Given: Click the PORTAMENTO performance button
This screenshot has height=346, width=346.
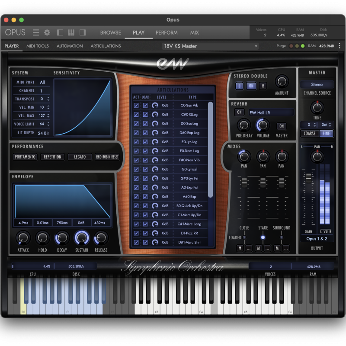Looking at the screenshot, I should [25, 157].
